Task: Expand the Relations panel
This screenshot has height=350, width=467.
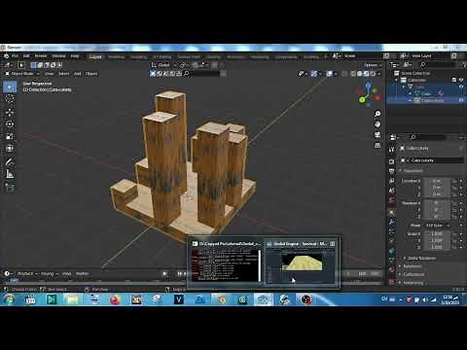Action: click(x=410, y=266)
